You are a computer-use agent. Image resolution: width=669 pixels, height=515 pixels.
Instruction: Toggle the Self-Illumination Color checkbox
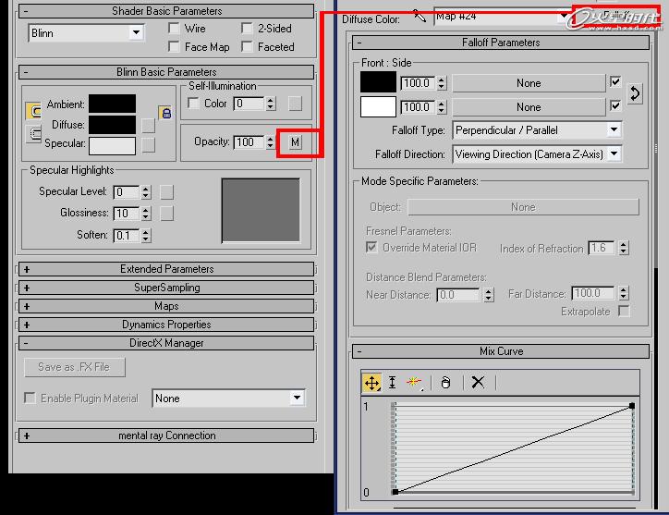click(x=193, y=103)
